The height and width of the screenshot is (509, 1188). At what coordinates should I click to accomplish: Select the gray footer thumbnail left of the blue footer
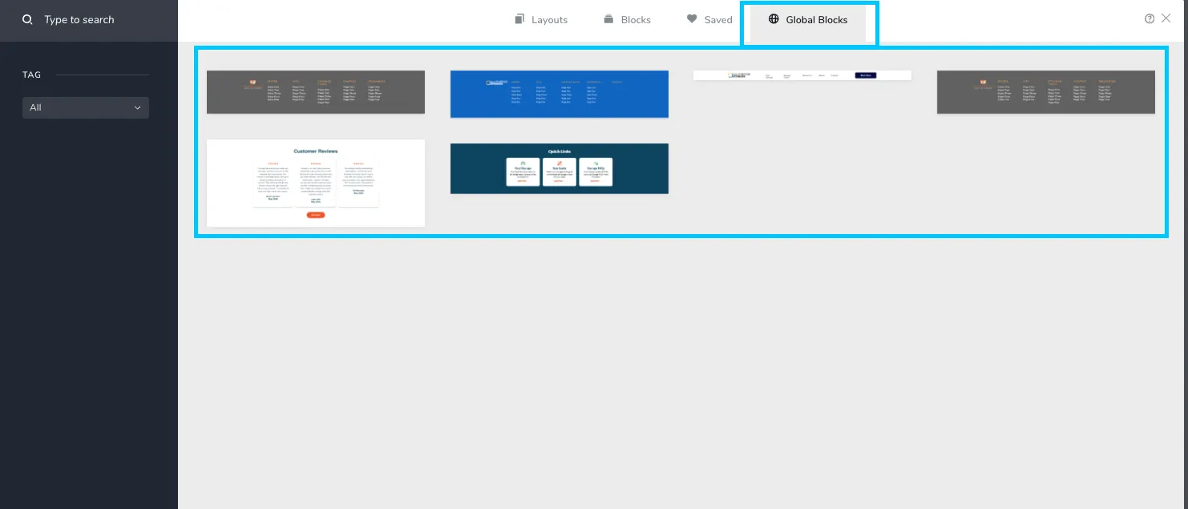316,92
